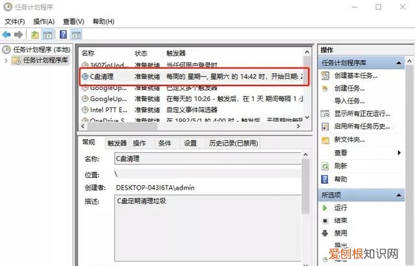Image resolution: width=415 pixels, height=266 pixels.
Task: Switch to the 设置 tab
Action: (190, 143)
